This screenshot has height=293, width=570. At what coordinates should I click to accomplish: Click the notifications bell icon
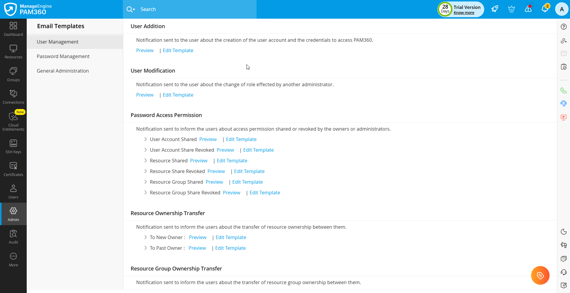pos(545,9)
